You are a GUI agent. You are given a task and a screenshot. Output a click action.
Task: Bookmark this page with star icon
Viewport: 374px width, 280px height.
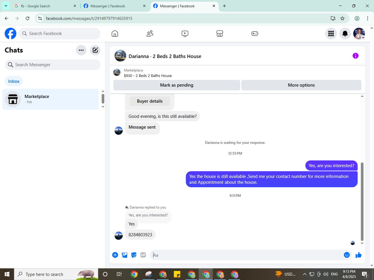point(342,18)
